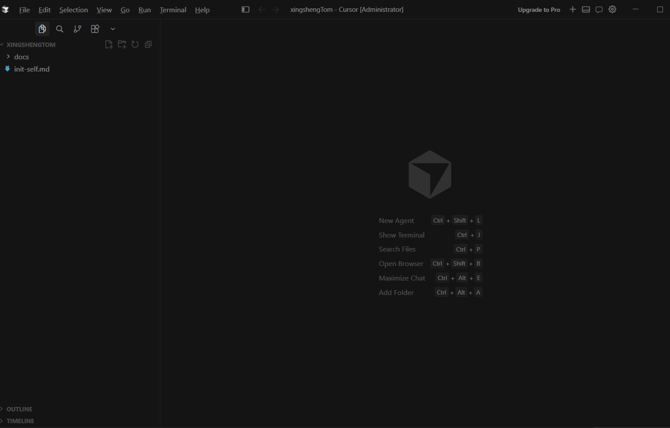This screenshot has height=428, width=670.
Task: Toggle the primary sidebar visibility
Action: 246,9
